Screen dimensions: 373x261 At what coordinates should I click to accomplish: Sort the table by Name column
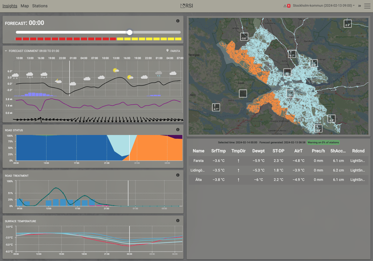coord(199,151)
